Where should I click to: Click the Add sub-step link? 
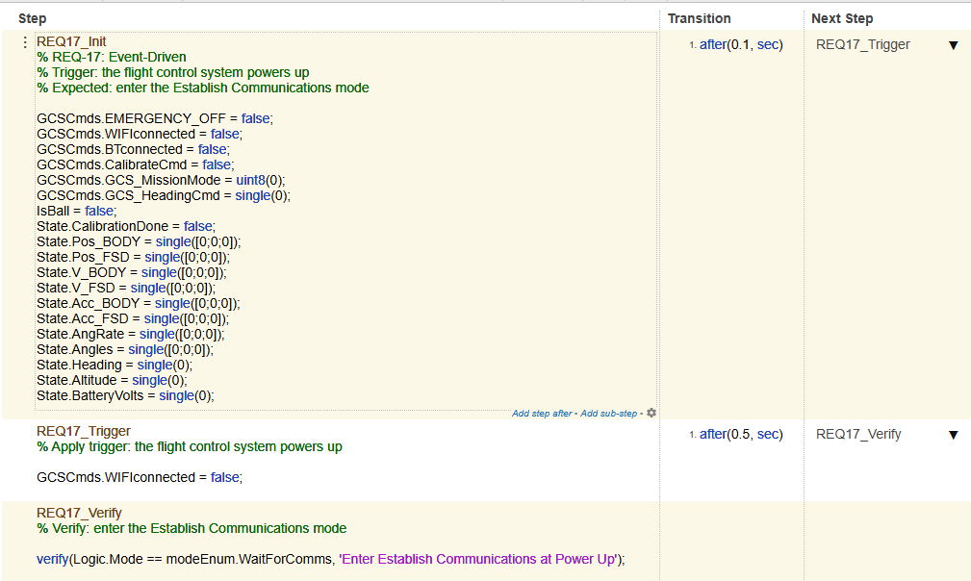coord(609,414)
